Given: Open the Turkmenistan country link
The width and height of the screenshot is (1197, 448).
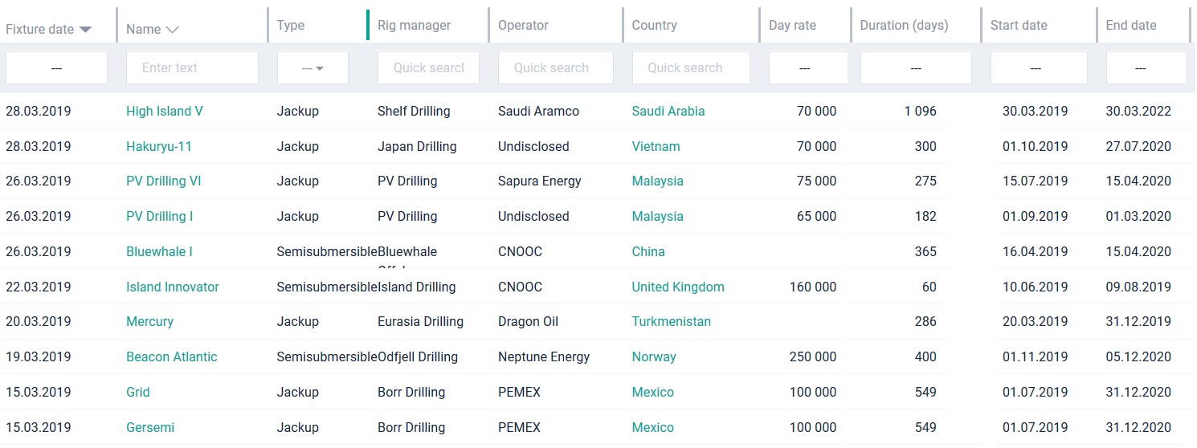Looking at the screenshot, I should point(671,322).
